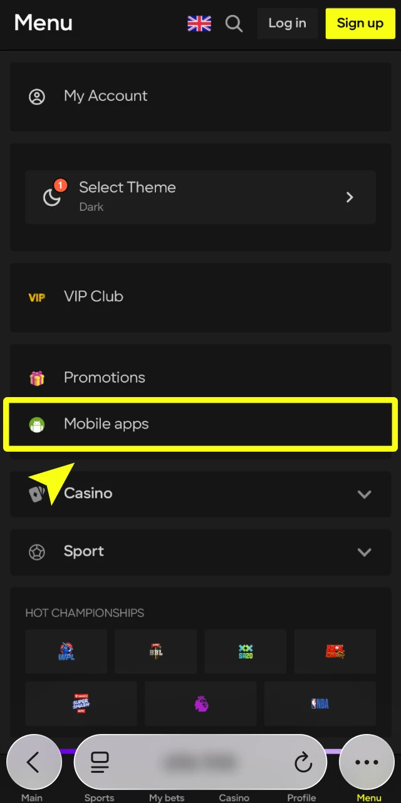Open My Account from profile icon
This screenshot has width=401, height=803.
pos(37,97)
